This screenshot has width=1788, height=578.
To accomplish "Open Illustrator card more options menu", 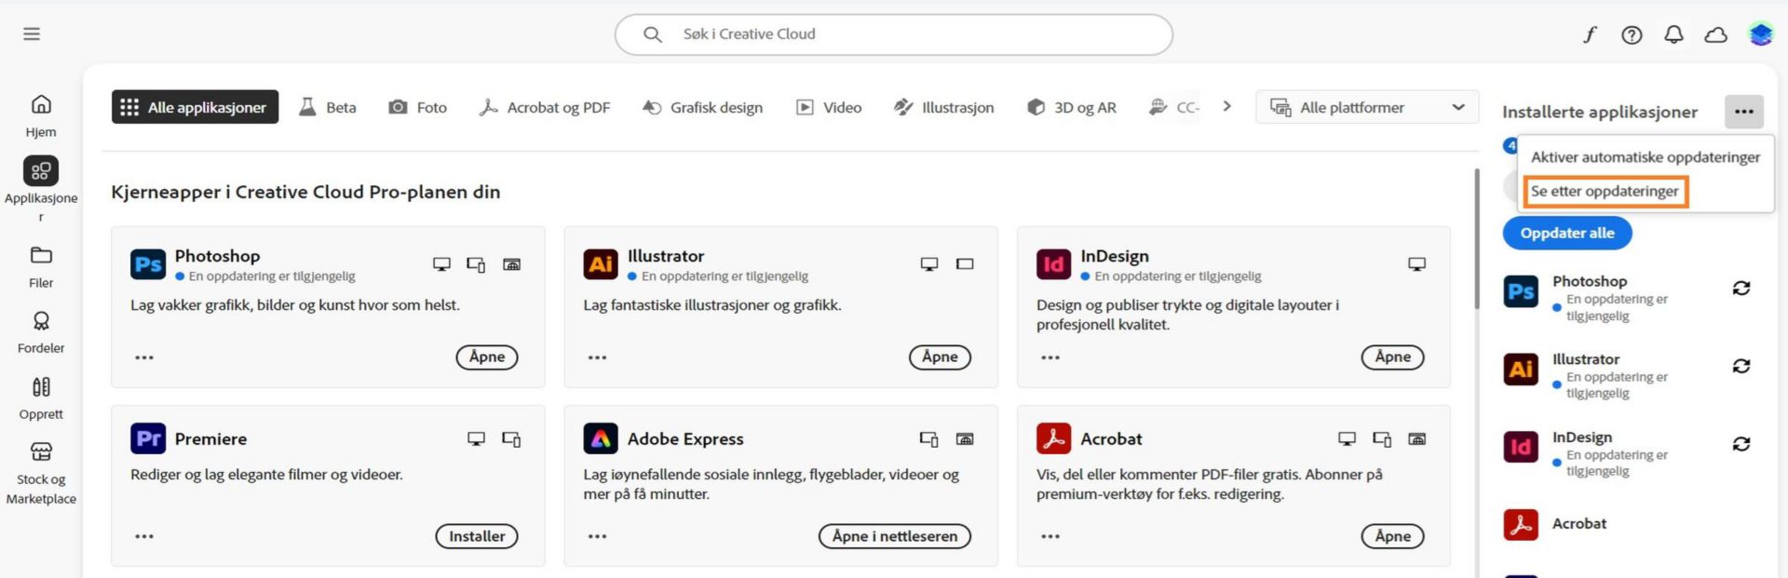I will click(597, 357).
